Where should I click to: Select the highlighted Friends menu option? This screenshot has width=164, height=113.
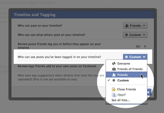pos(122,75)
